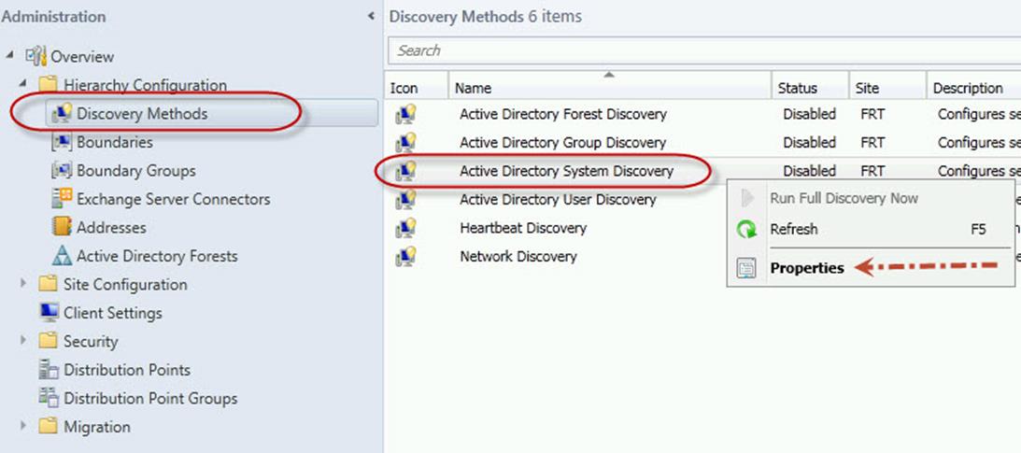Click into the Search box
This screenshot has height=453, width=1021.
point(704,50)
